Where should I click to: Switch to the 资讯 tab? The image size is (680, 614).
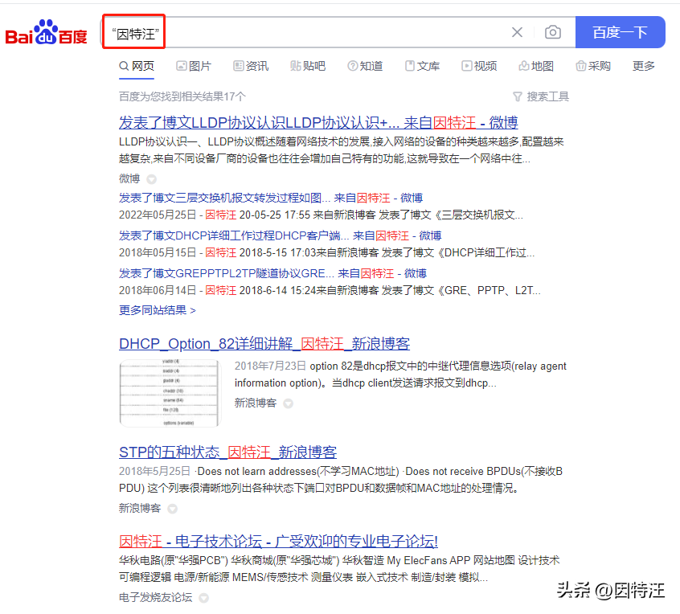257,66
